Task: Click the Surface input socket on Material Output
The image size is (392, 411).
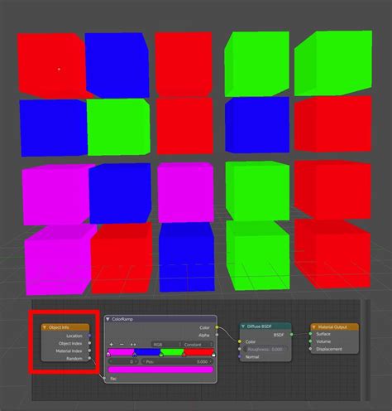Action: (x=310, y=334)
